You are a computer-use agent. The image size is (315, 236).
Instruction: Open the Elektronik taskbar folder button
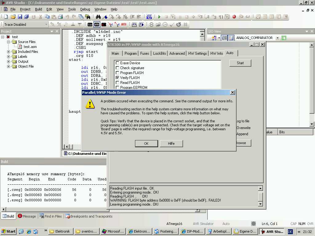61,231
